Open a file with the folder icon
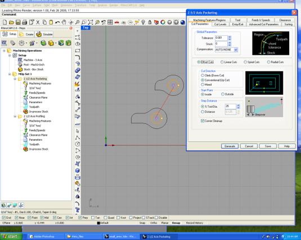The width and height of the screenshot is (301, 240). point(11,22)
